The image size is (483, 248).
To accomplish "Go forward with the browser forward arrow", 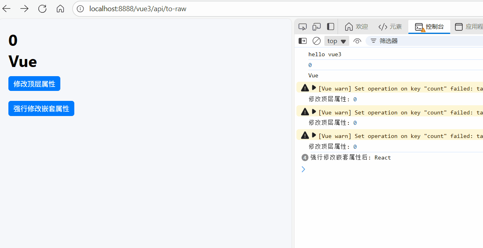I will (24, 9).
